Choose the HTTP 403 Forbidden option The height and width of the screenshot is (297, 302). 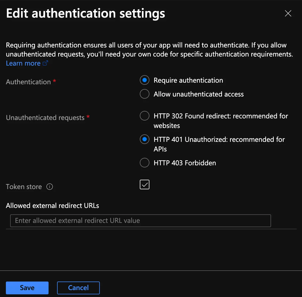145,163
